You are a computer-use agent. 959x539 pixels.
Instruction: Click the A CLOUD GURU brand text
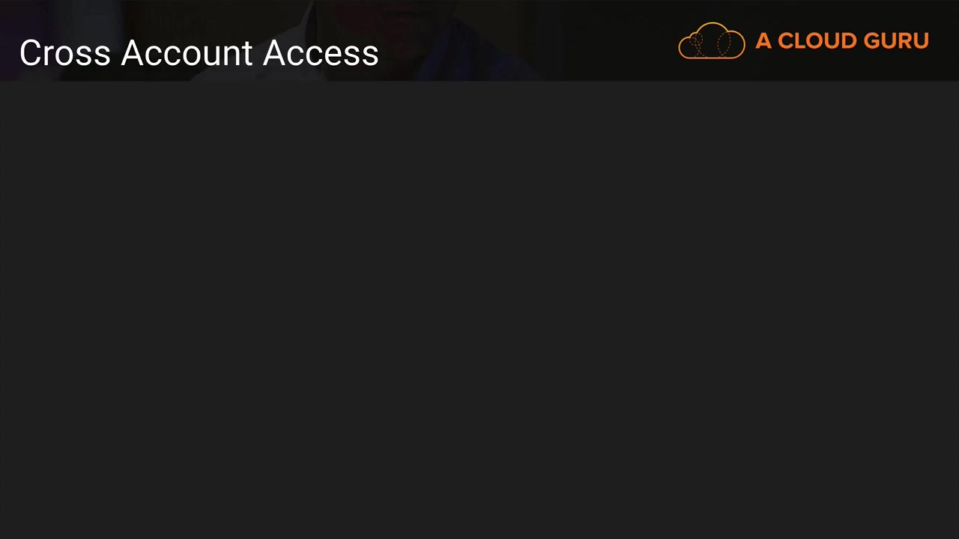(x=842, y=41)
